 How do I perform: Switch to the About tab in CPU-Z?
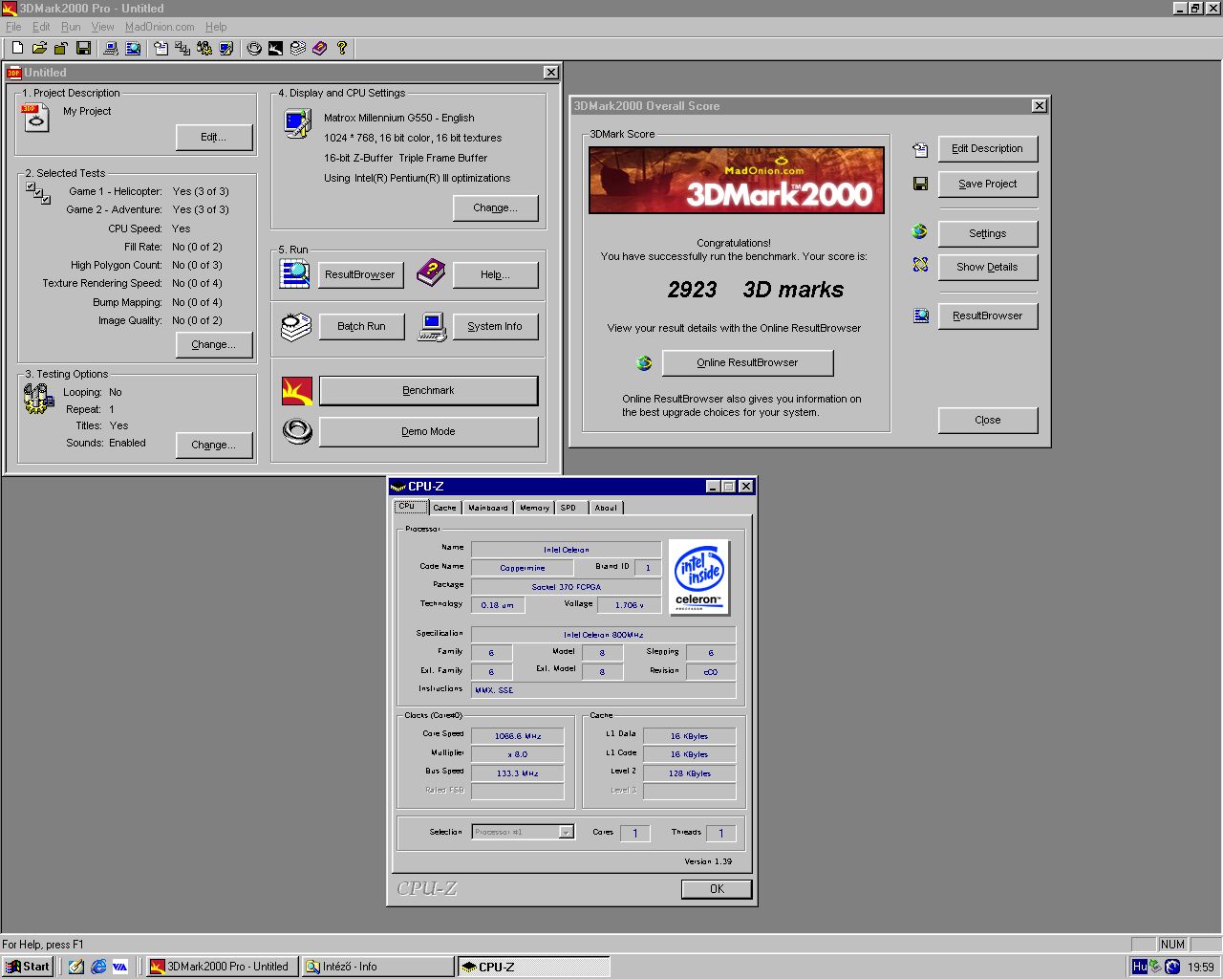[x=606, y=508]
